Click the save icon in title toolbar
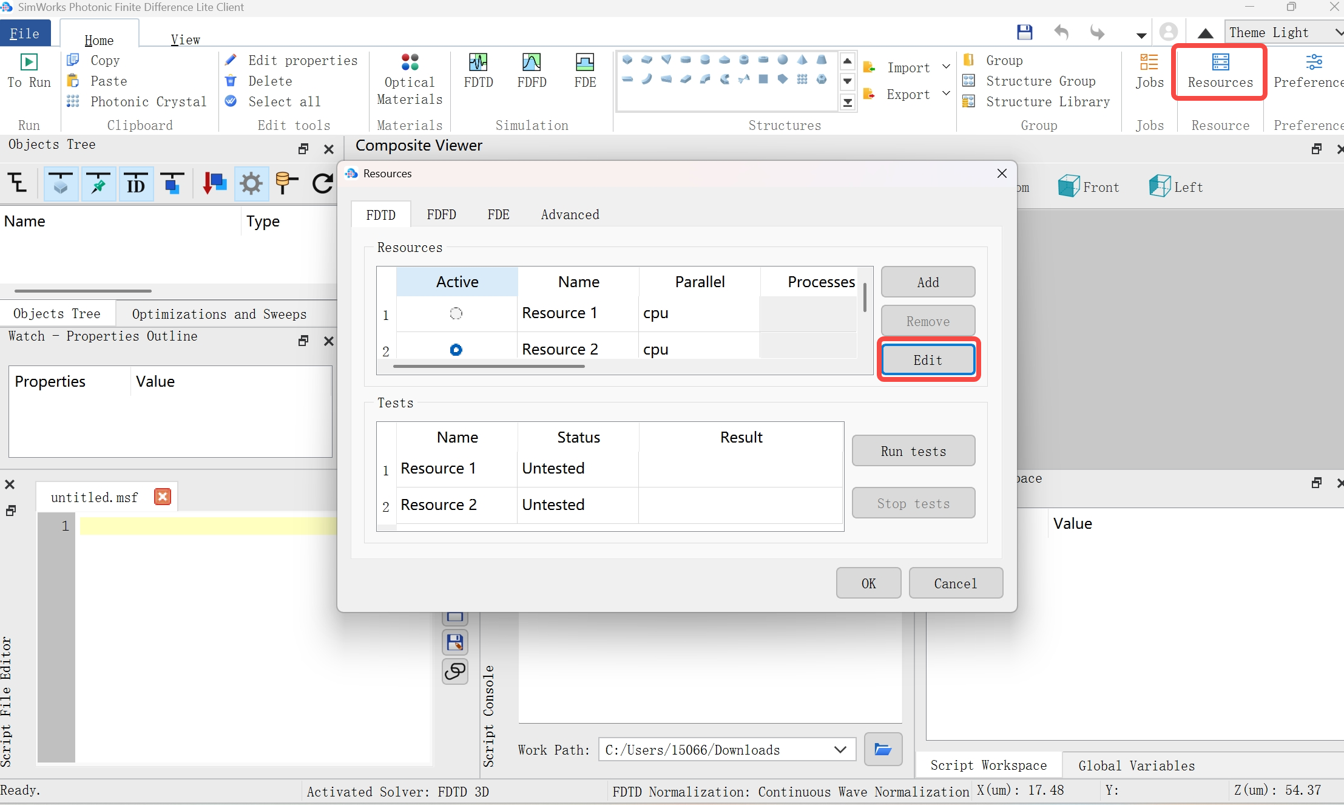This screenshot has width=1344, height=805. click(x=1024, y=32)
